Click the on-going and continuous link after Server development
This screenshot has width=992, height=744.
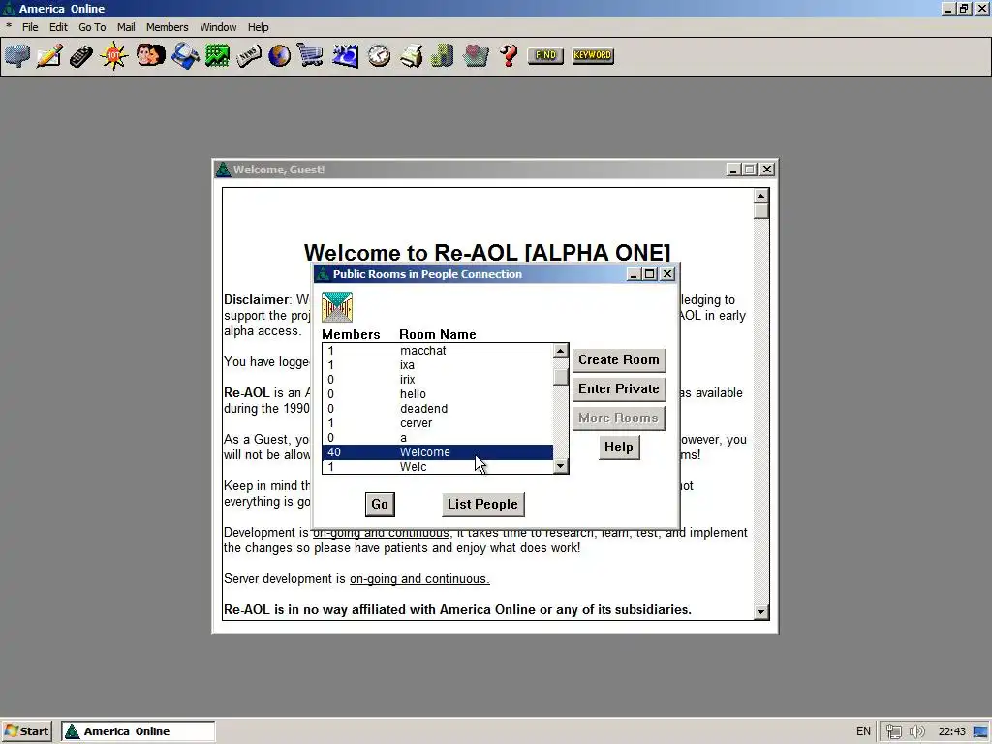pyautogui.click(x=419, y=579)
